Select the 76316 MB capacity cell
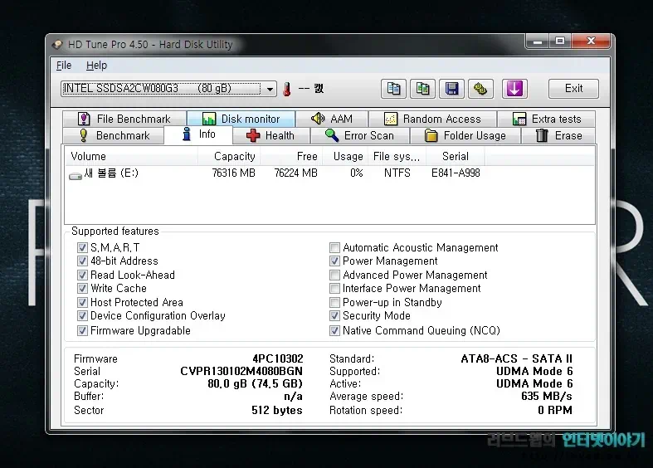 (233, 173)
